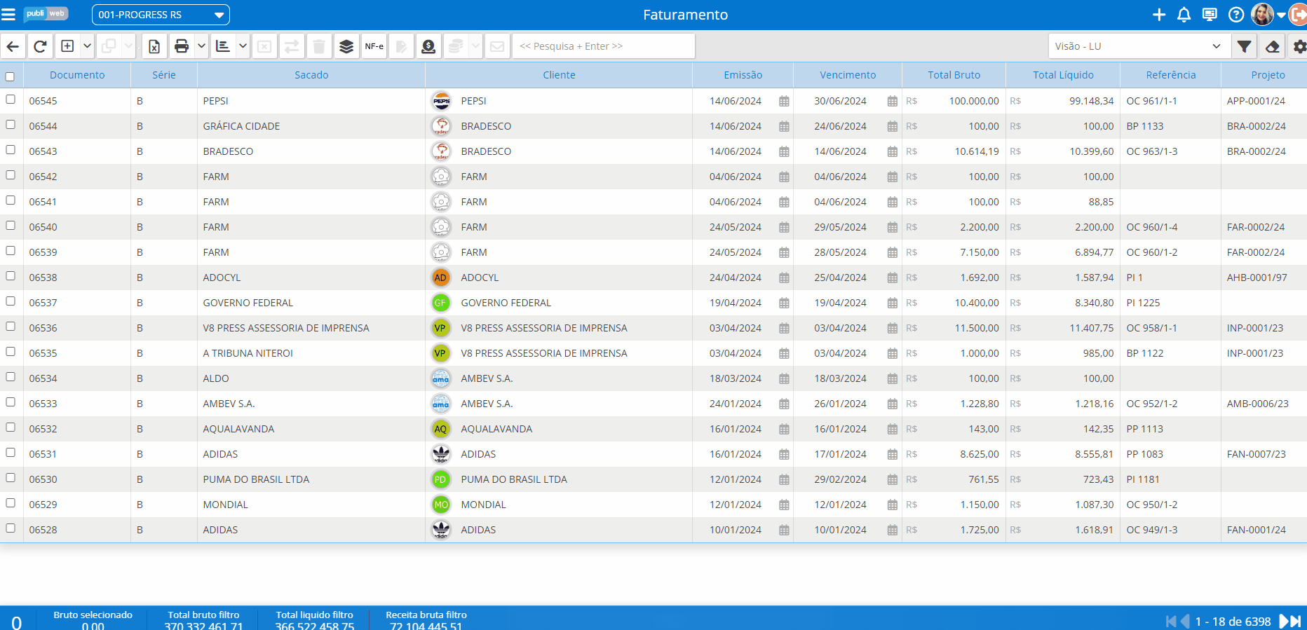Open the filter funnel
The image size is (1307, 630).
tap(1244, 46)
